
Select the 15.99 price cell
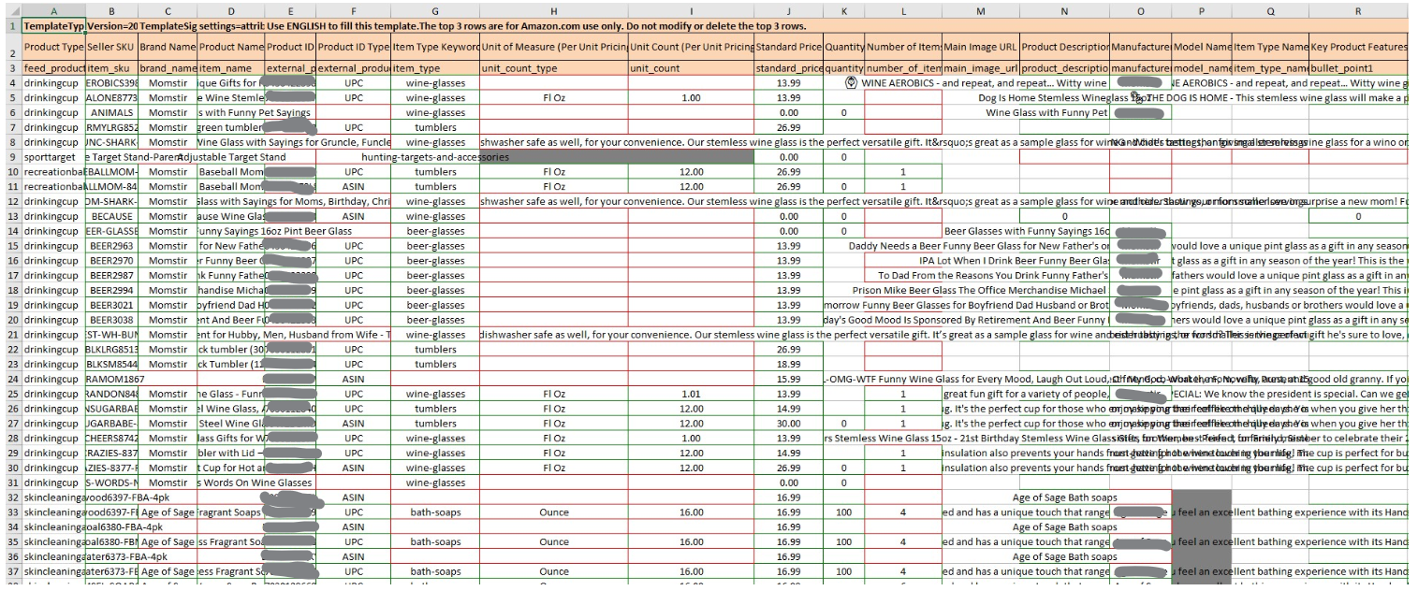pos(788,380)
